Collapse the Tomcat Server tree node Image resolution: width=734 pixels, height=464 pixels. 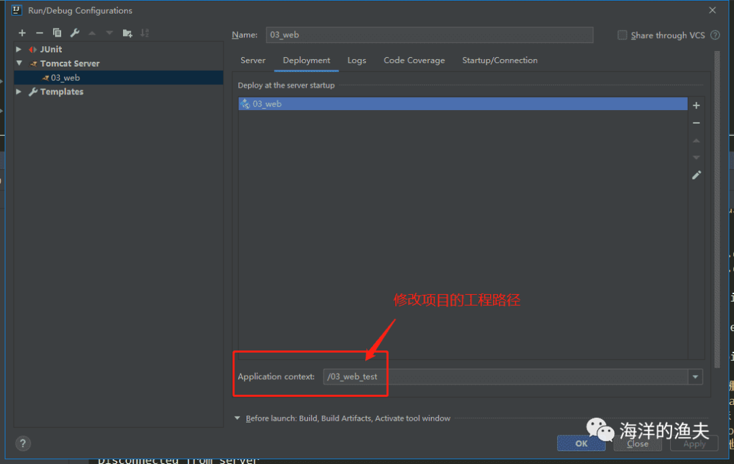point(19,63)
